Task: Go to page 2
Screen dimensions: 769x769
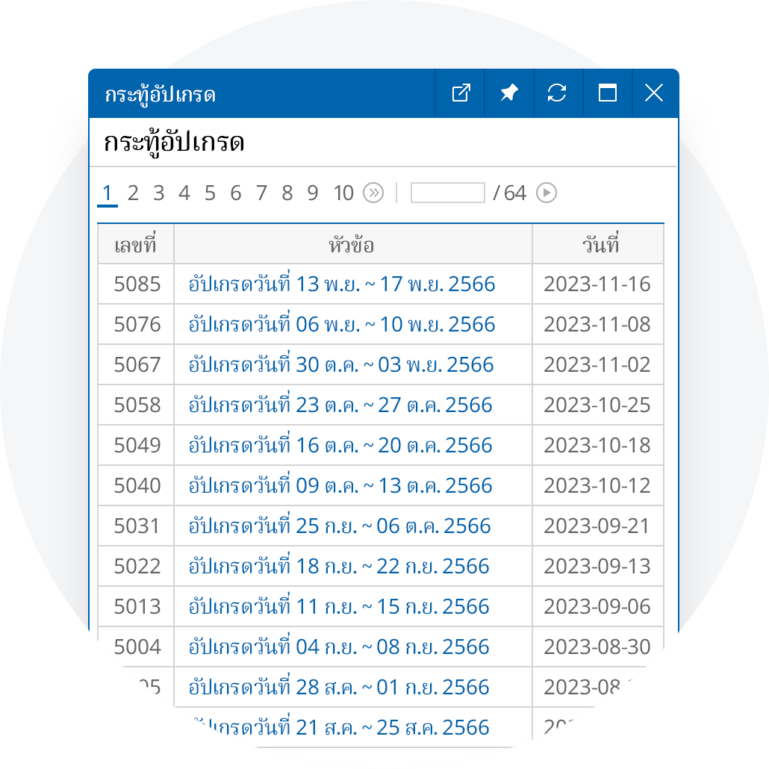Action: [133, 193]
